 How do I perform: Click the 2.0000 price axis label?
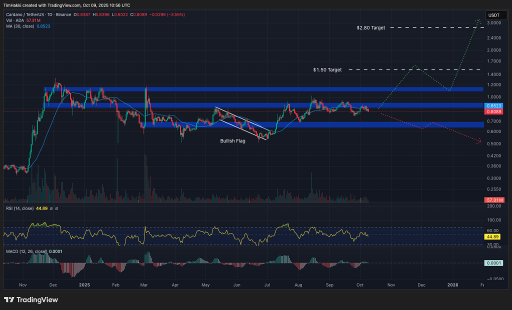click(493, 50)
